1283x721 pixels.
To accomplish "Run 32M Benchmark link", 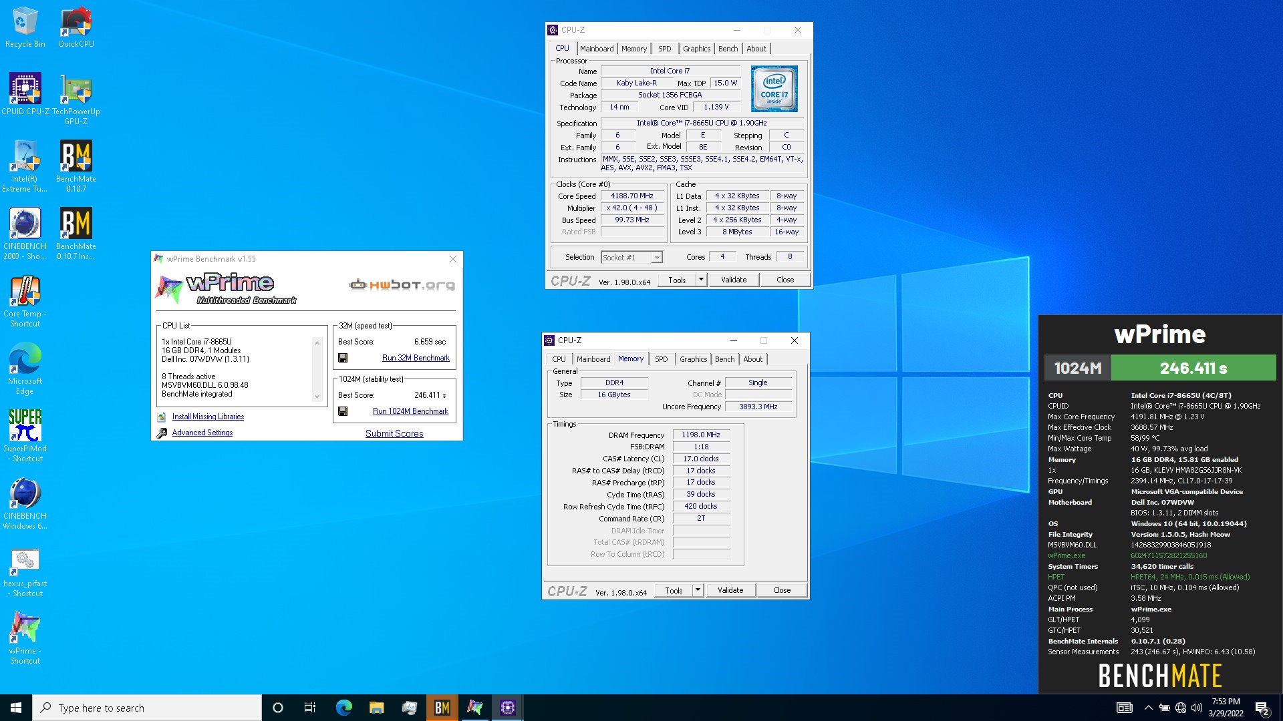I will (416, 358).
